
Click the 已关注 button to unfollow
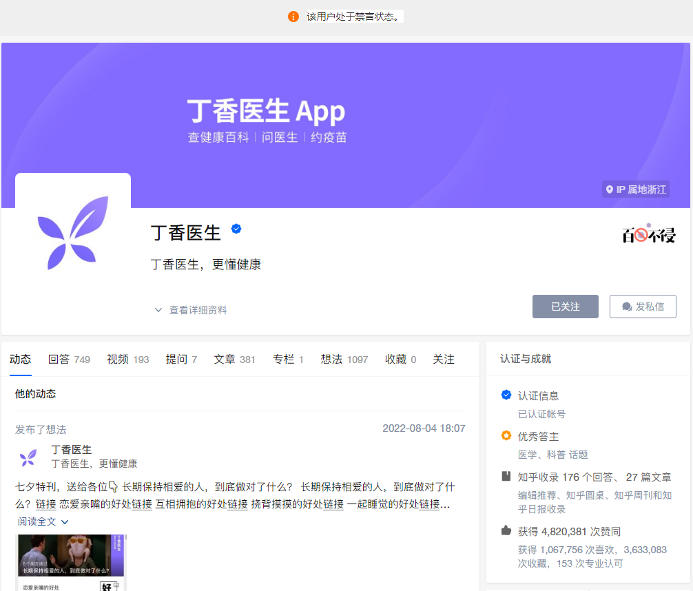(x=566, y=307)
